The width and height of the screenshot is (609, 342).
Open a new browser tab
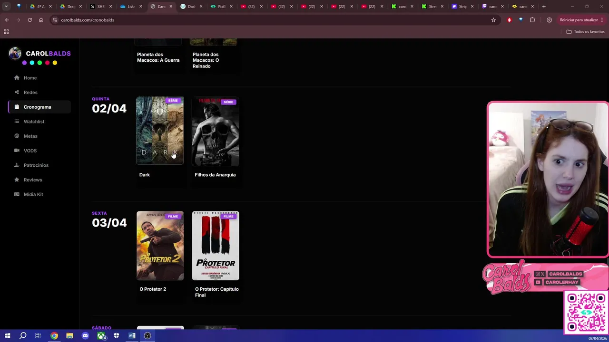544,7
